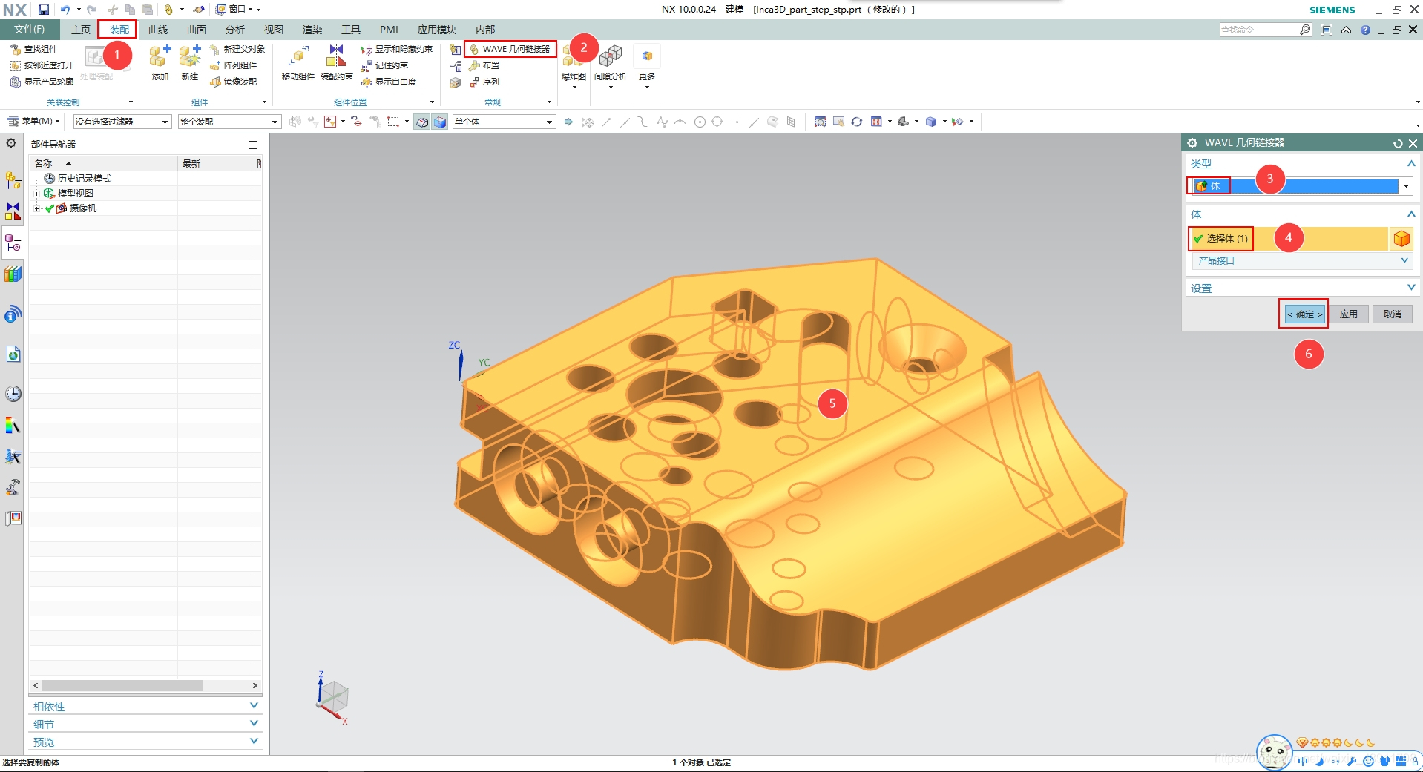Toggle the 摄像机 green checkmark in navigator
The image size is (1423, 772).
pos(49,208)
